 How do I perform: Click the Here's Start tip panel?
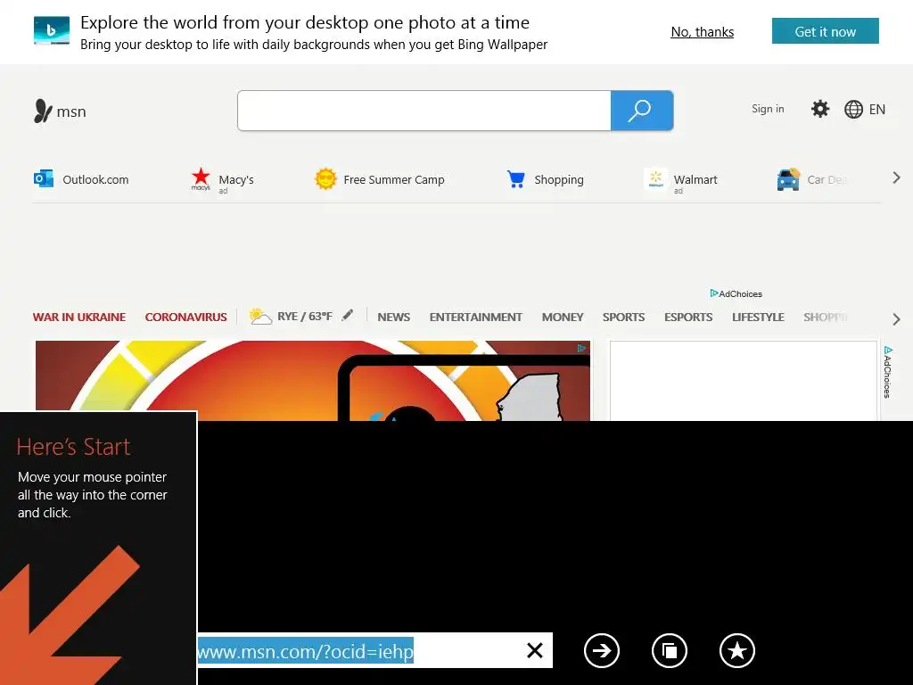98,548
